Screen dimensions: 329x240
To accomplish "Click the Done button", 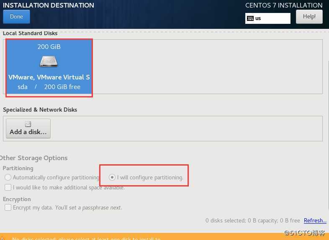I will click(16, 17).
